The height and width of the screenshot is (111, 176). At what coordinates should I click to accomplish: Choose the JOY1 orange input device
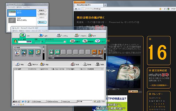pyautogui.click(x=100, y=52)
